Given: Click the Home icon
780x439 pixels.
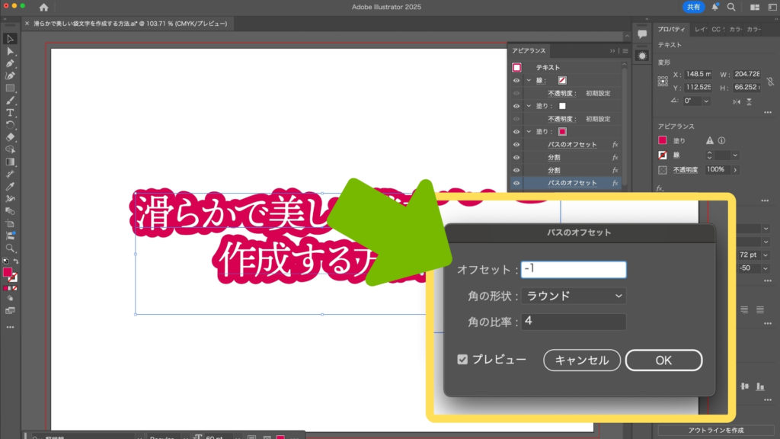Looking at the screenshot, I should pyautogui.click(x=43, y=7).
